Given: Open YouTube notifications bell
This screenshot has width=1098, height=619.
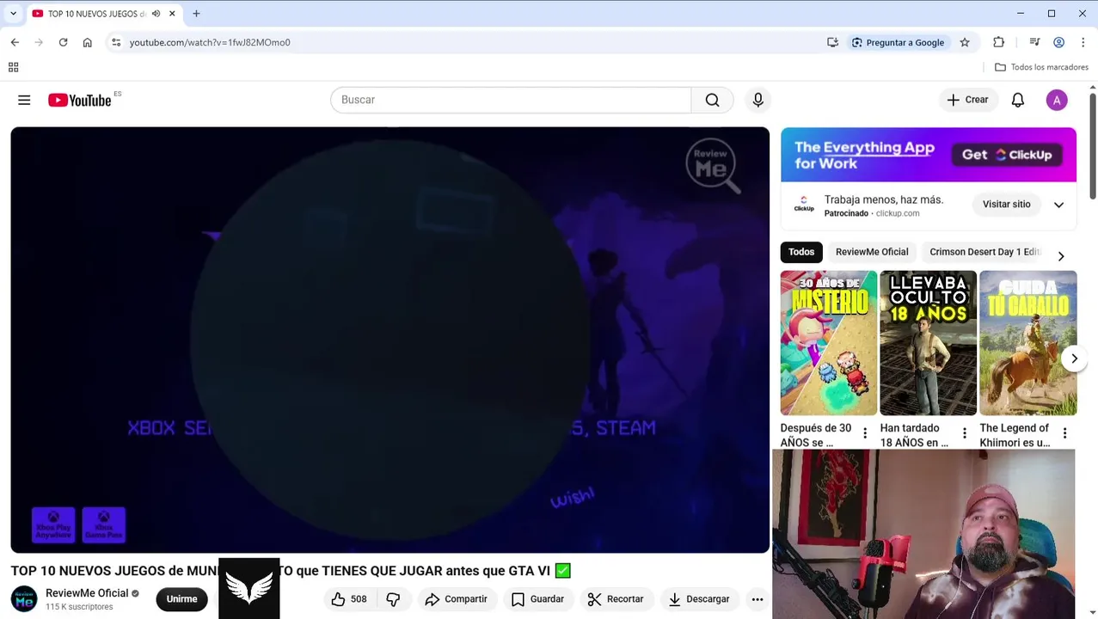Looking at the screenshot, I should click(1017, 100).
